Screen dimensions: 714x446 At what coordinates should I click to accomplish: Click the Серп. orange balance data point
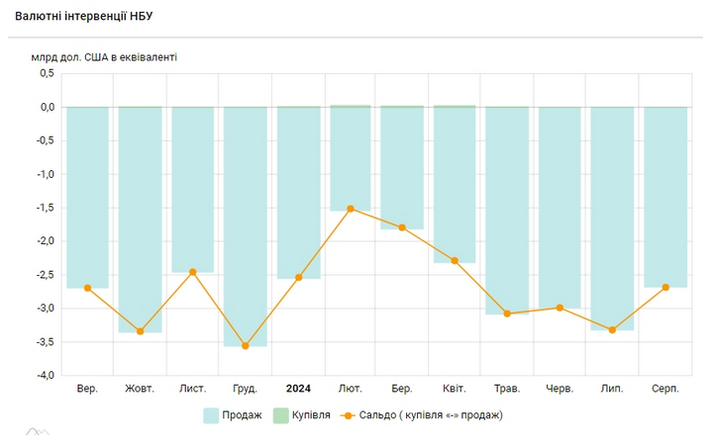click(665, 287)
